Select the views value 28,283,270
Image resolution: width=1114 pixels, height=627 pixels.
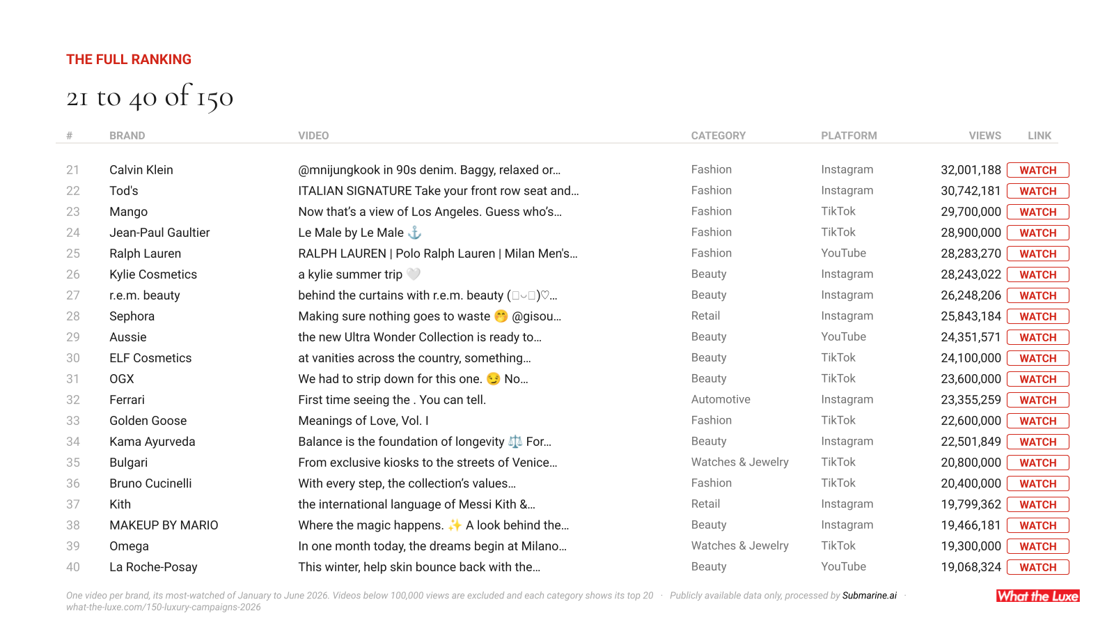tap(971, 254)
